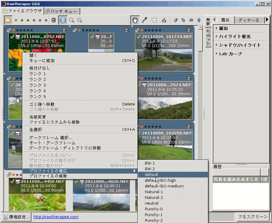The width and height of the screenshot is (272, 223).
Task: Select the Hand navigation tool
Action: tap(135, 20)
